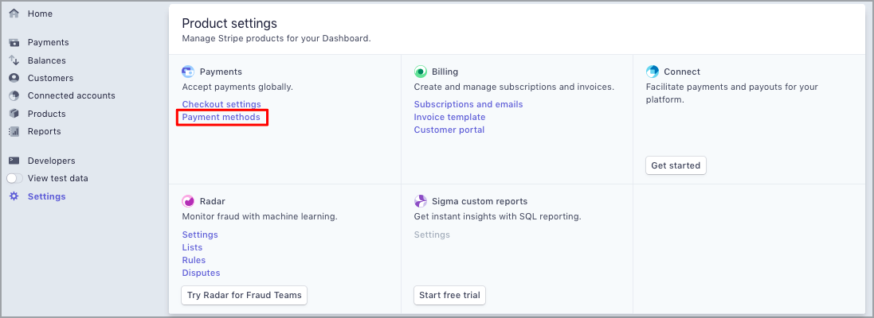Viewport: 874px width, 318px height.
Task: Click 'Create and manage subscriptions and invoices.' text
Action: 514,87
